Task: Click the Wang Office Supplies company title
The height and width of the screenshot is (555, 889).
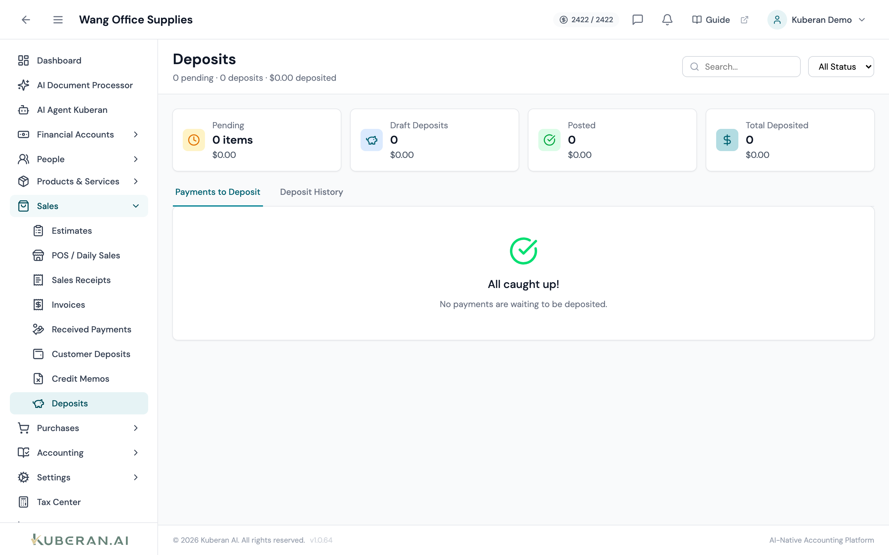Action: 136,19
